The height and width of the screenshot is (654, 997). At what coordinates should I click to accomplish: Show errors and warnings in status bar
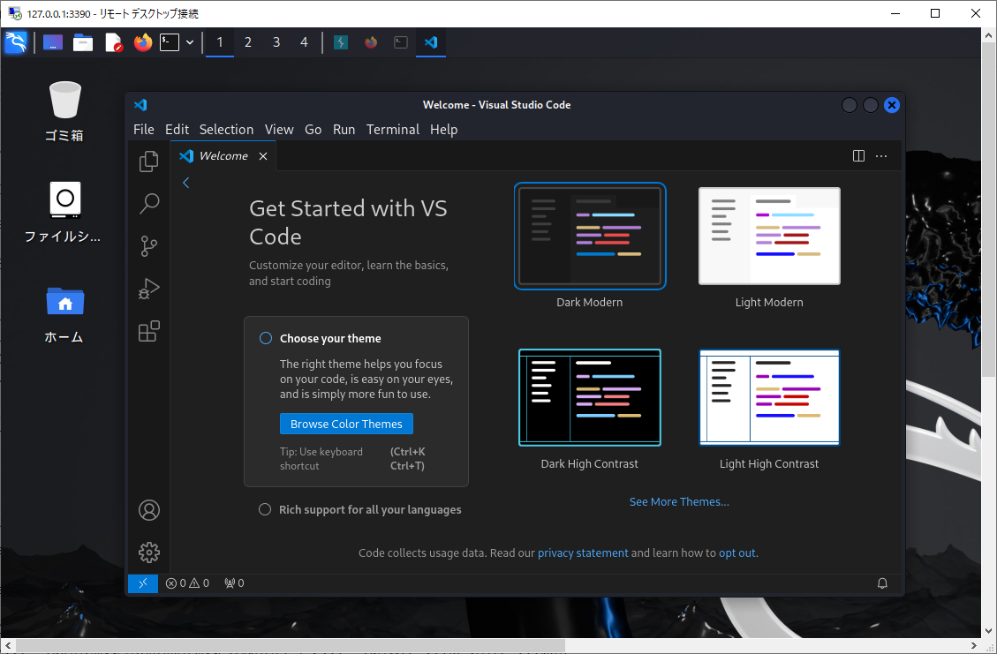(187, 583)
